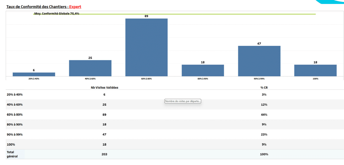
Task: Click the 40% à 60% bar in chart
Action: tap(90, 68)
